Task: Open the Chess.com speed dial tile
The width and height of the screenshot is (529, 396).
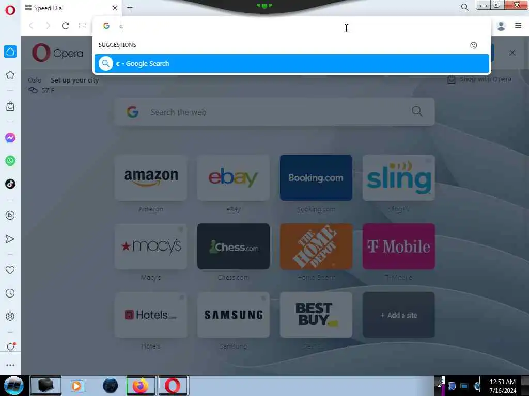Action: (234, 246)
